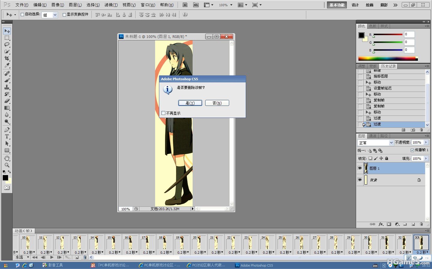Hide the 背景 layer visibility eye
432x269 pixels.
coord(360,180)
